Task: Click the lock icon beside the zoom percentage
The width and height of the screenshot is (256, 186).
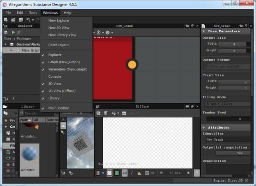Action: click(196, 173)
